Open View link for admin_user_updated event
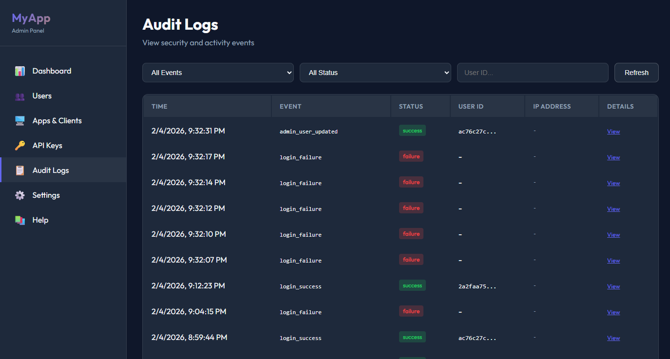The width and height of the screenshot is (670, 359). pos(613,131)
